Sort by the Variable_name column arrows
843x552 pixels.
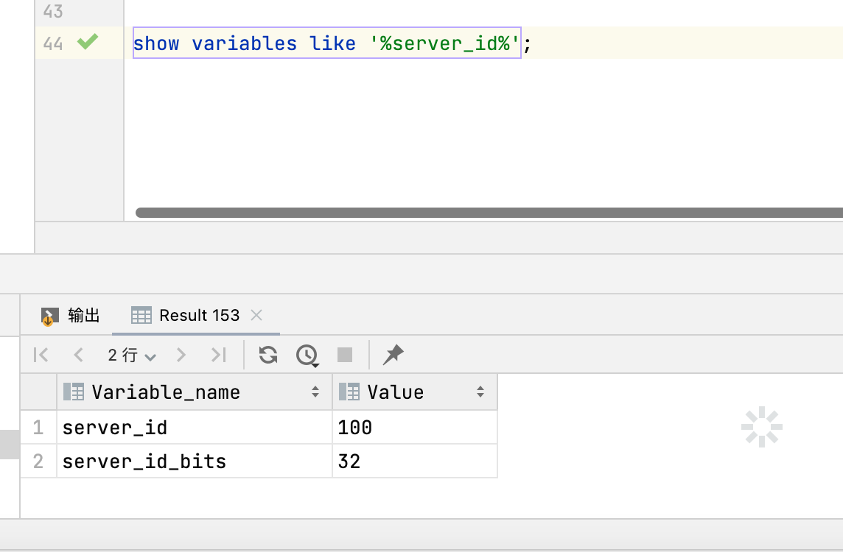(x=315, y=392)
